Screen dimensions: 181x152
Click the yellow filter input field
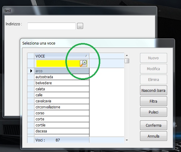click(x=58, y=63)
